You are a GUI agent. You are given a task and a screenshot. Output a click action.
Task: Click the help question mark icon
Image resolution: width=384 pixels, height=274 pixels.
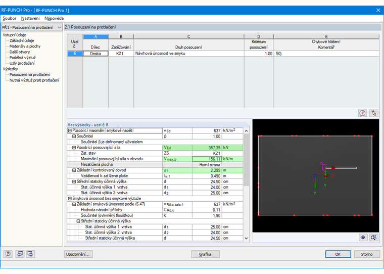[x=8, y=254]
